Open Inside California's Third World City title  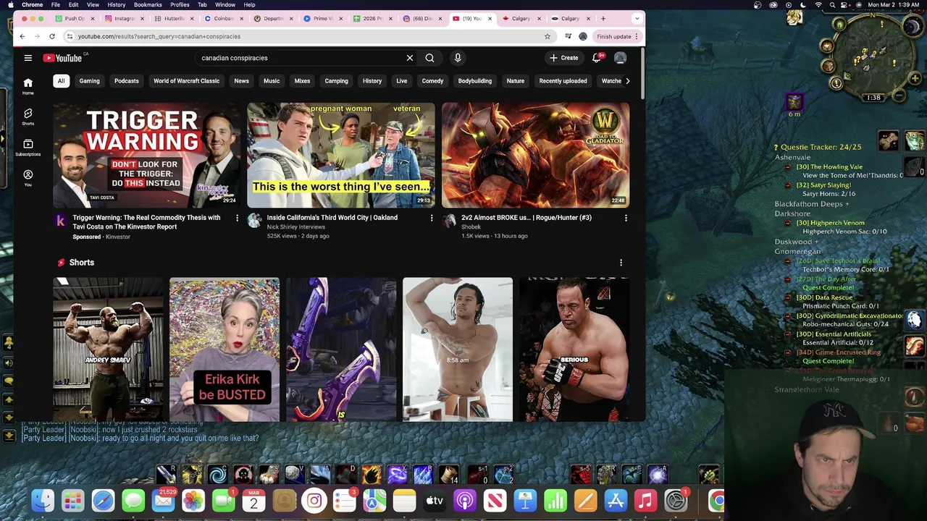pyautogui.click(x=332, y=218)
